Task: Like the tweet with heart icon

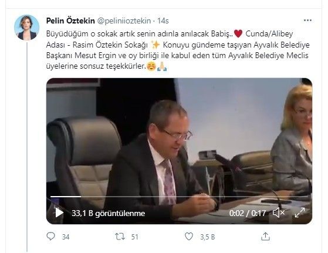Action: [189, 237]
